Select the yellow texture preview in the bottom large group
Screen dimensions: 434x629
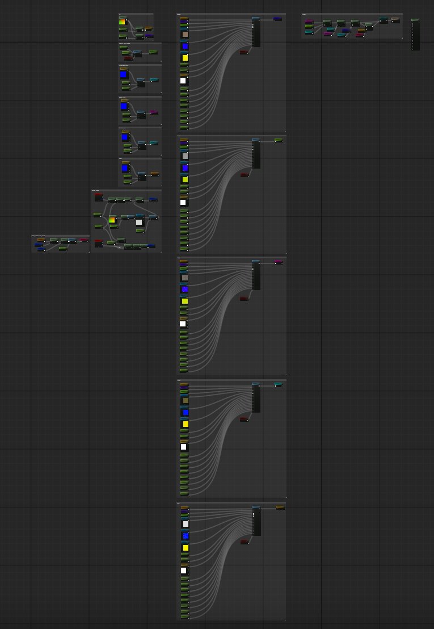[185, 548]
